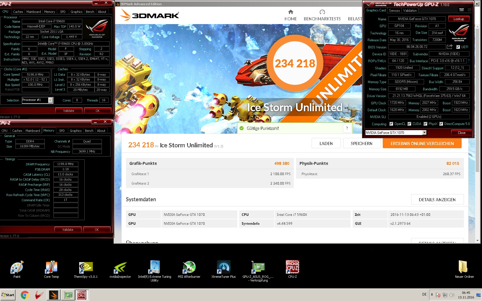Open the Paint desktop shortcut
Screen dimensions: 482x301
(x=17, y=269)
